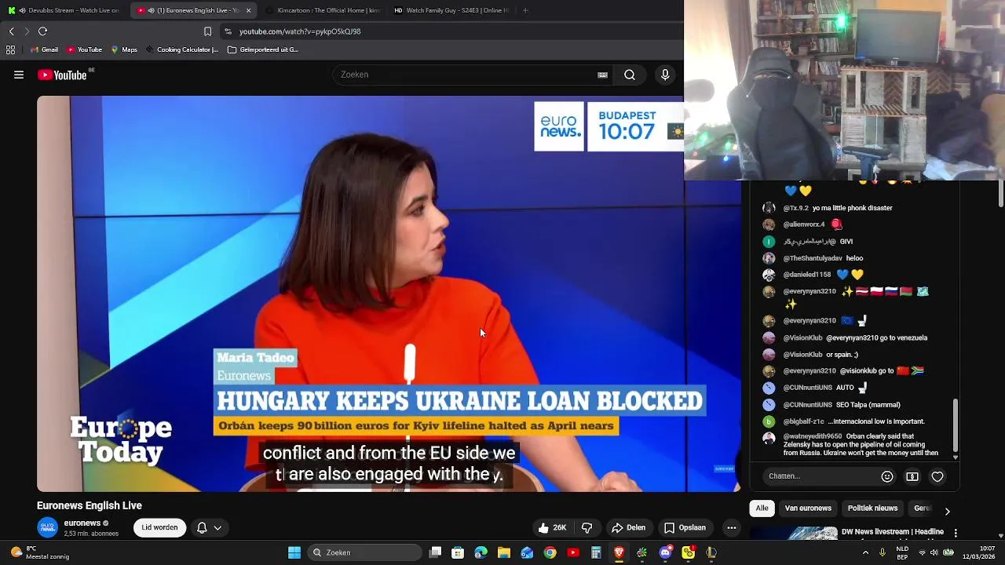
Task: Open Calculator app from taskbar
Action: tap(596, 552)
